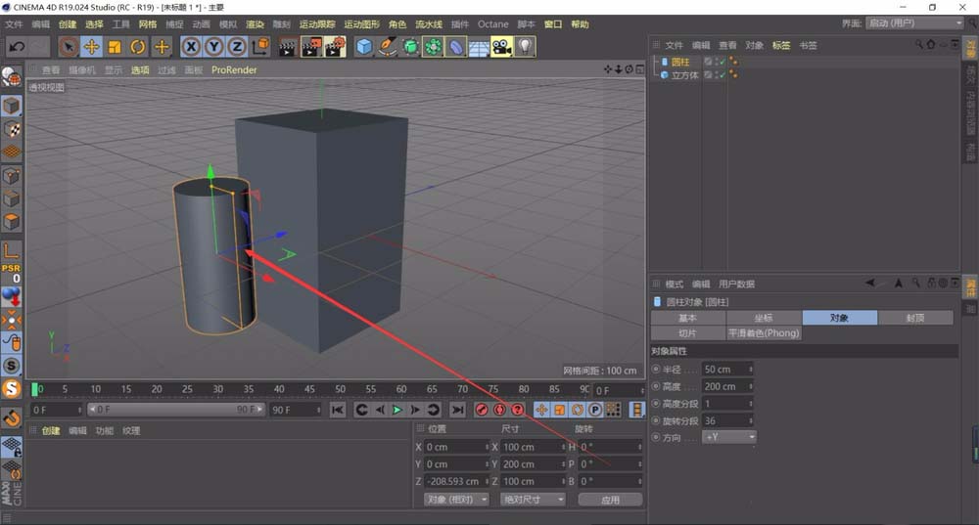The image size is (979, 525).
Task: Click the green subdivision generator icon
Action: [x=410, y=47]
